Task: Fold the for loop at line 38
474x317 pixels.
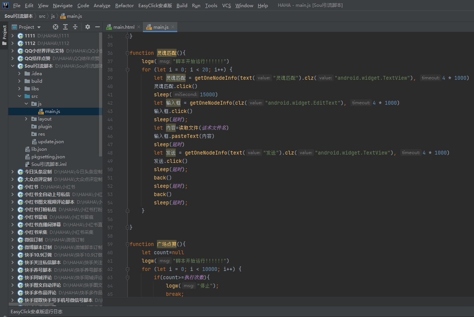Action: (x=128, y=70)
